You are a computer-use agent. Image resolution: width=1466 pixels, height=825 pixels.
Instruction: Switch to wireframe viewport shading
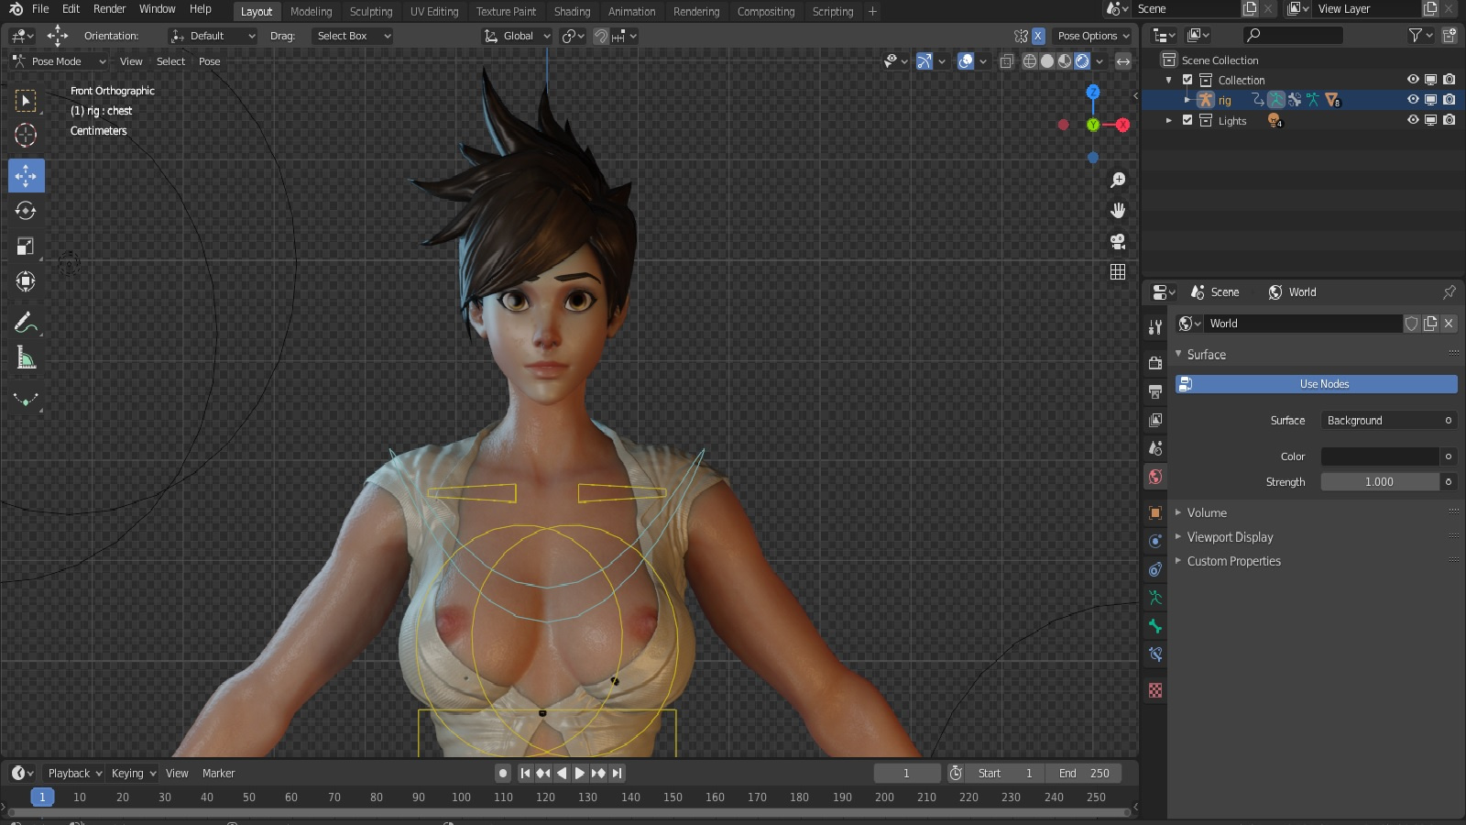point(1030,61)
